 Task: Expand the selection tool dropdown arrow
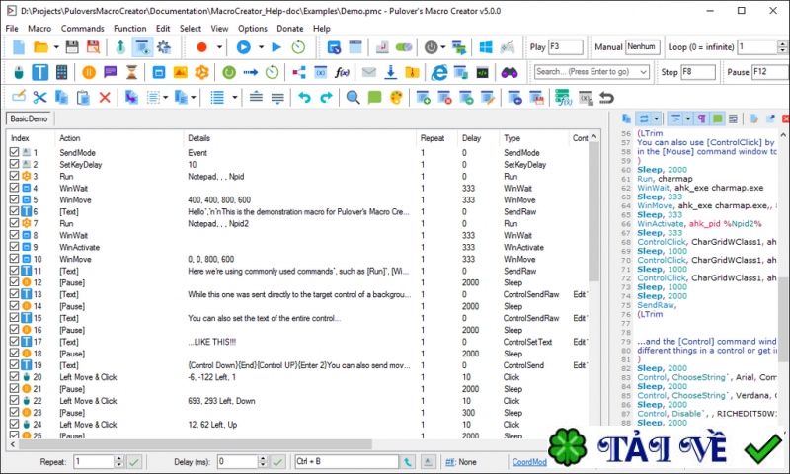pyautogui.click(x=165, y=97)
